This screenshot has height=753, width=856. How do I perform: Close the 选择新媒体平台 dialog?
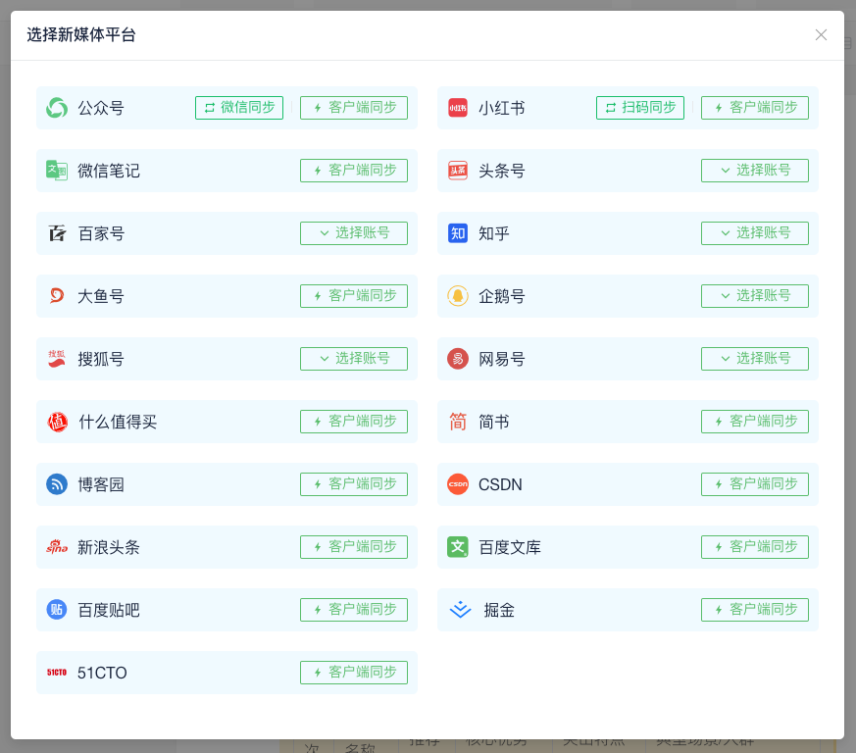point(821,35)
